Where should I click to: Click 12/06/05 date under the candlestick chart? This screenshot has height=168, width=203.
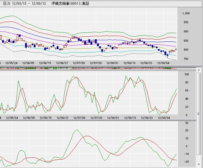[x=28, y=63]
